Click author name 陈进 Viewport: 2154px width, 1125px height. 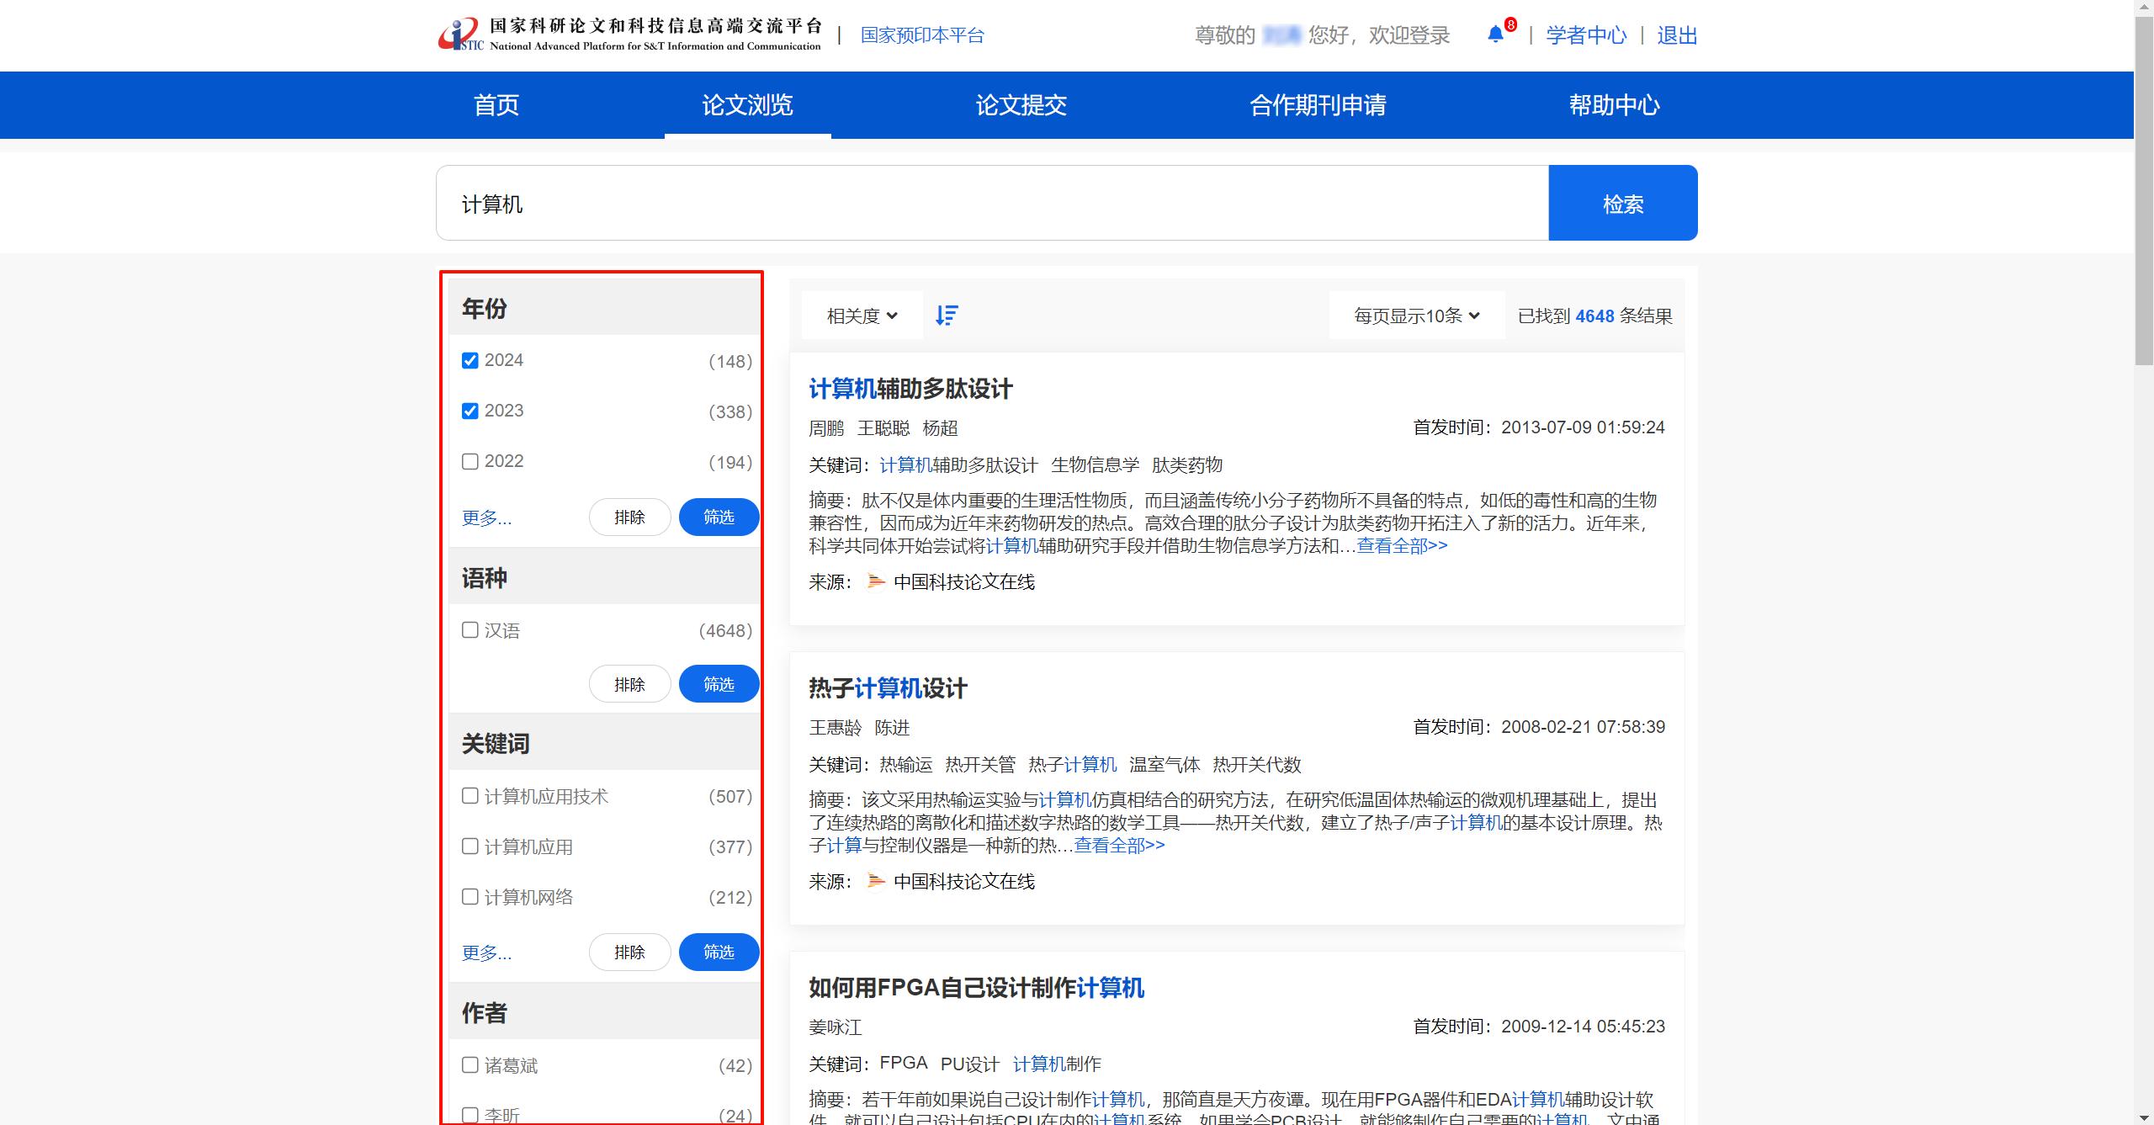coord(892,728)
